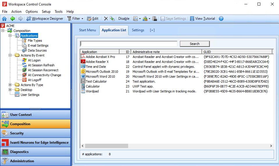Select At Session Refresh tree item
The width and height of the screenshot is (279, 166).
coord(41,65)
